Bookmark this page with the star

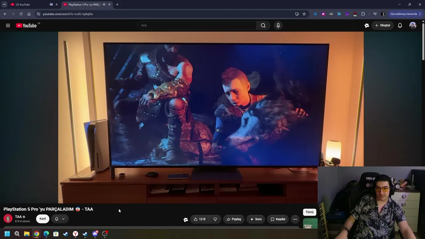click(x=304, y=14)
